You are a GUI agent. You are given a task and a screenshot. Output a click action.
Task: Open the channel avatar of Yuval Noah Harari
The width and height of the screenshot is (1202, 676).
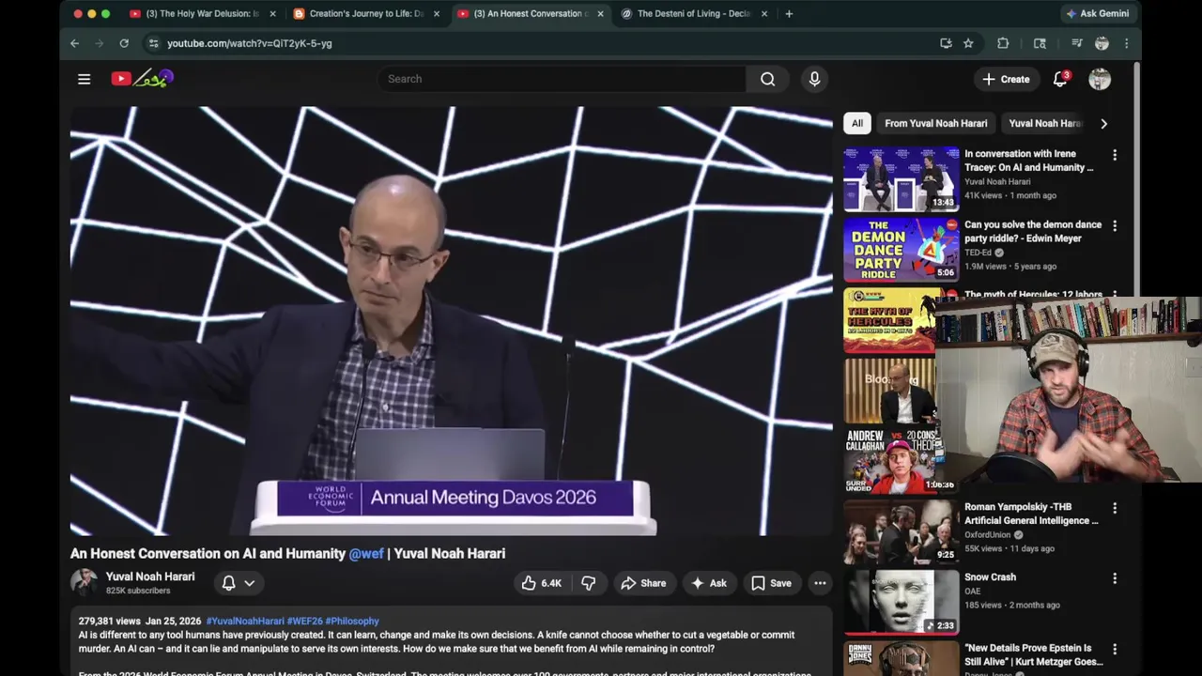[x=85, y=583]
